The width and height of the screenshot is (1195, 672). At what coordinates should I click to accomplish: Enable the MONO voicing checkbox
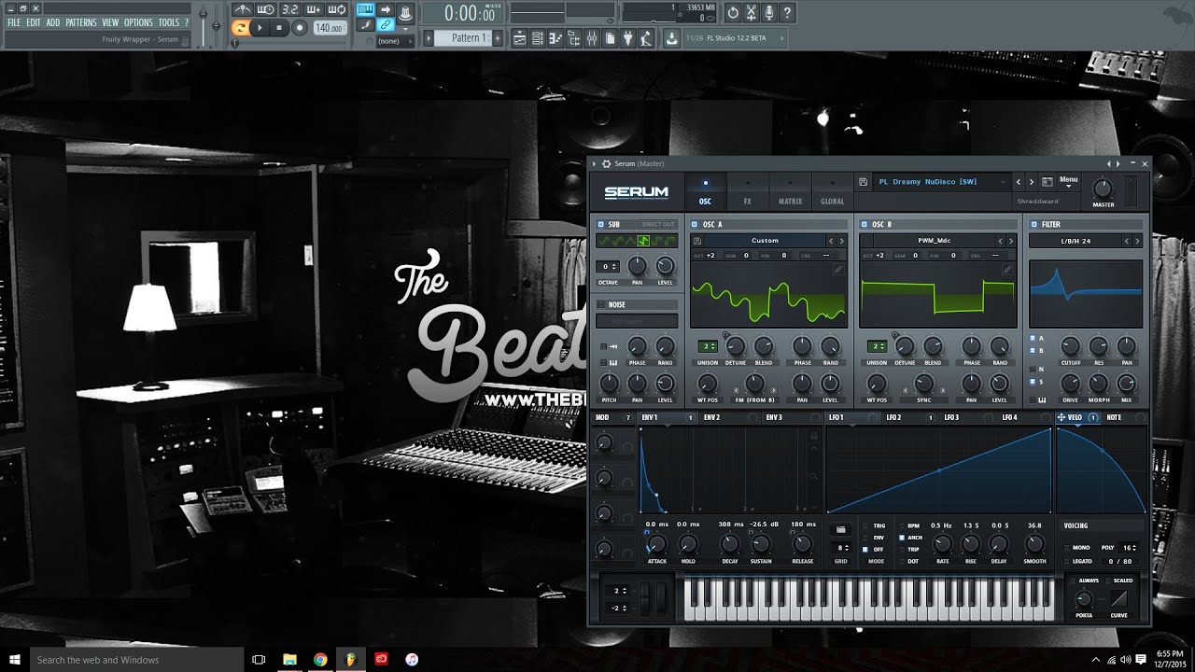[1066, 548]
